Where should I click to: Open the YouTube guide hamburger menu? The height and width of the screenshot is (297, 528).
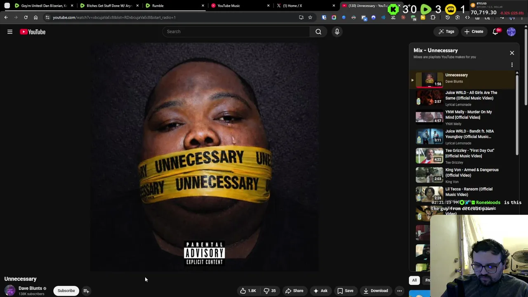tap(10, 32)
